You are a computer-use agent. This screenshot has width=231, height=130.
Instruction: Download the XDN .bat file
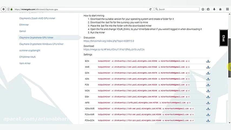click(208, 79)
